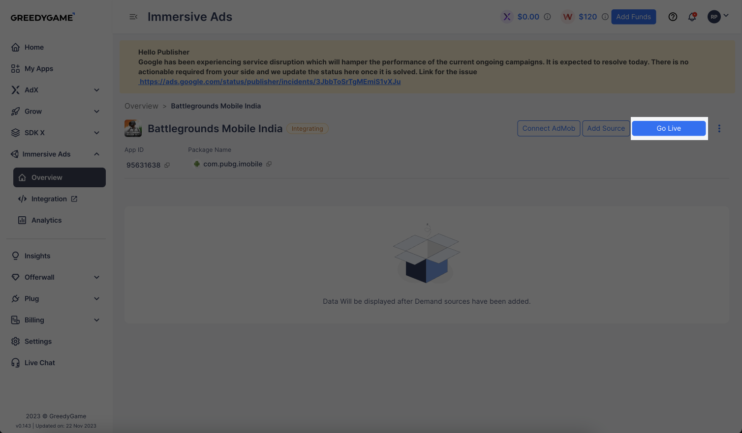
Task: Open the help question mark icon
Action: pos(673,17)
